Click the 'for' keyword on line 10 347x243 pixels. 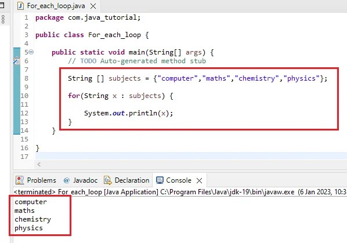(x=74, y=96)
